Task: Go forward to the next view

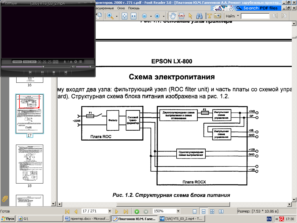Action: point(146,211)
